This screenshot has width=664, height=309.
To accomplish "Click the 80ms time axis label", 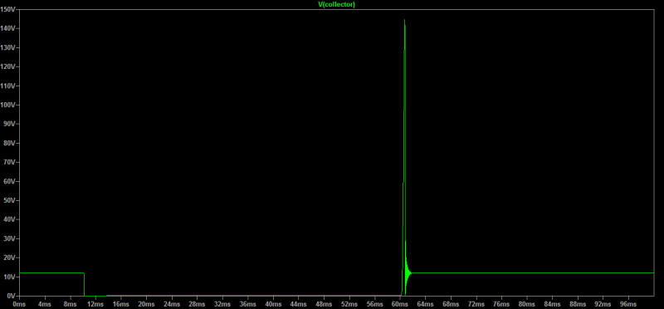I will click(x=527, y=304).
